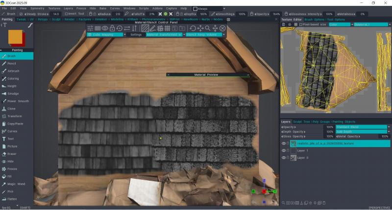Open the Cube Mapping dropdown

point(104,35)
